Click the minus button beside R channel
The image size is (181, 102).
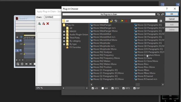[x=20, y=50]
